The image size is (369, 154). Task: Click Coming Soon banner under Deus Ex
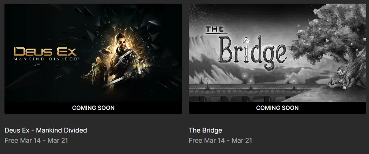(93, 108)
